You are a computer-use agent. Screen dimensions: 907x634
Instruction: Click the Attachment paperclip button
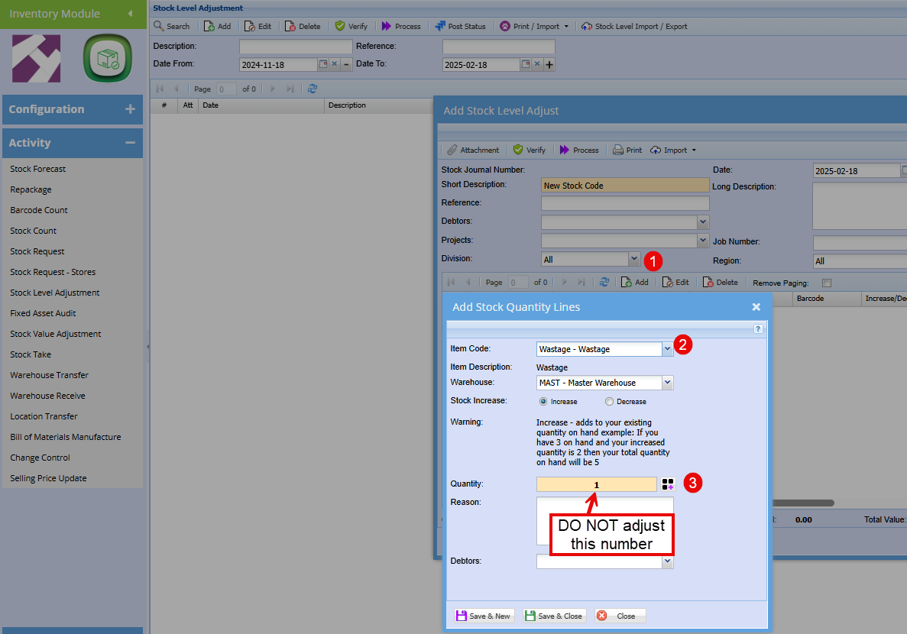click(x=473, y=150)
